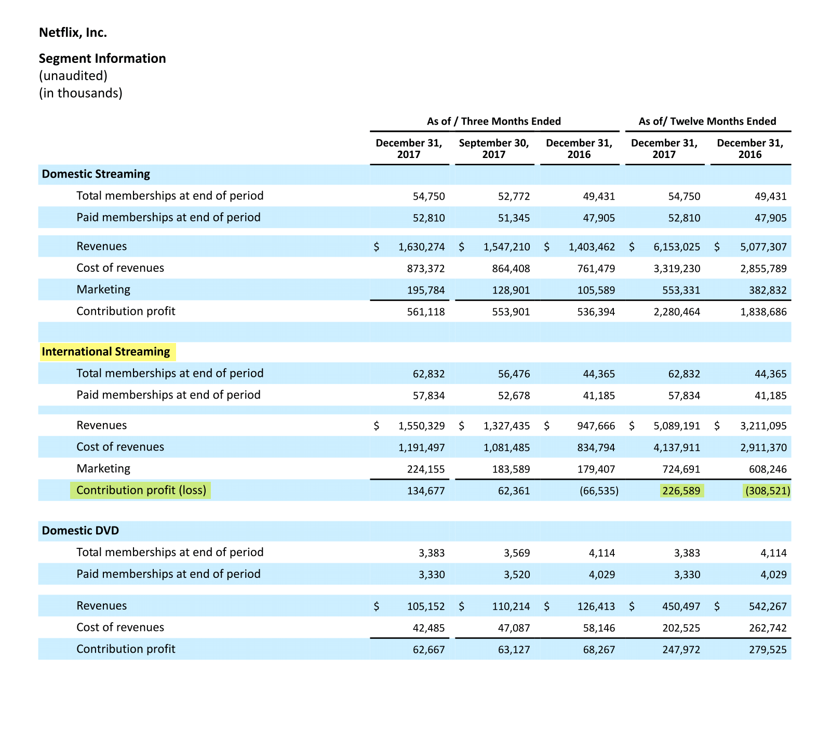The height and width of the screenshot is (738, 831).
Task: Select Domestic cost of revenues 3,319,230
Action: pyautogui.click(x=677, y=269)
